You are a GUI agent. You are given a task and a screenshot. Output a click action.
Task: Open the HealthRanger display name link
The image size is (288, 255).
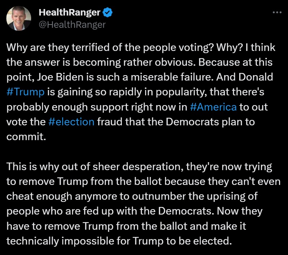click(x=69, y=13)
